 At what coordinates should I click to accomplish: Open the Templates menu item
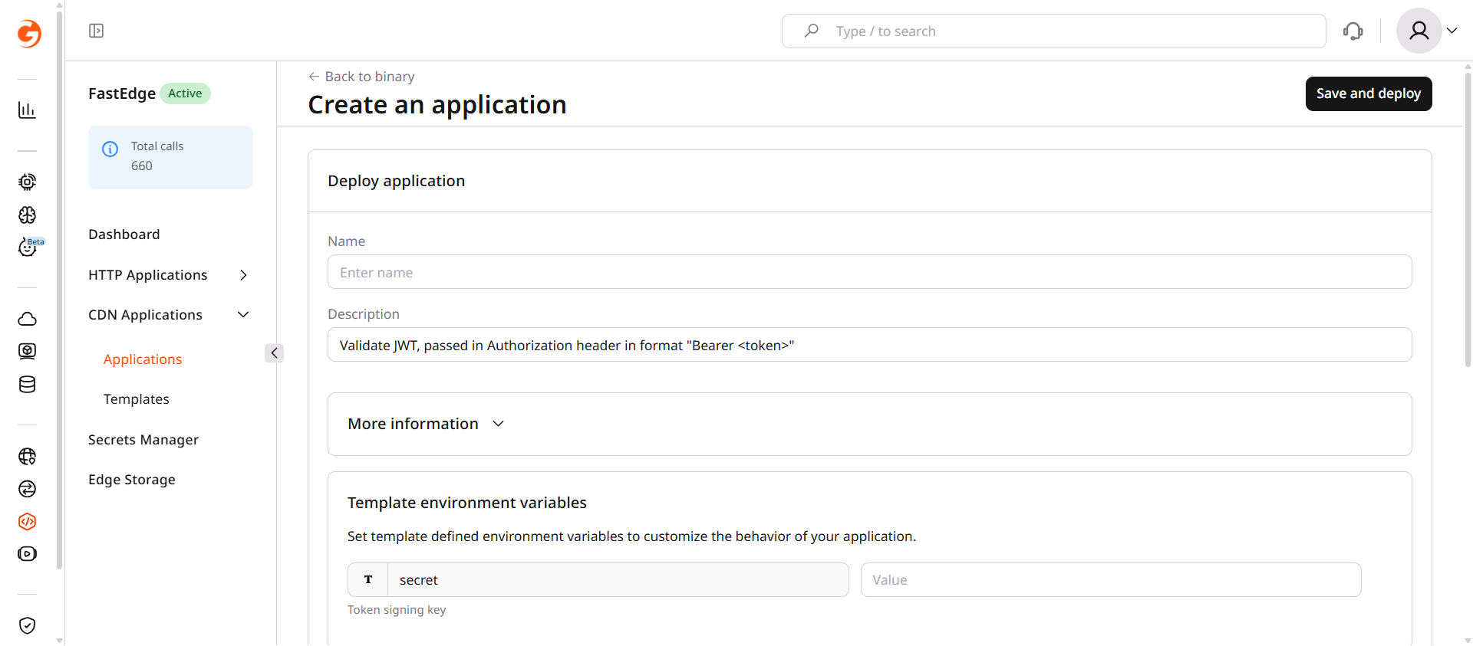(x=137, y=399)
